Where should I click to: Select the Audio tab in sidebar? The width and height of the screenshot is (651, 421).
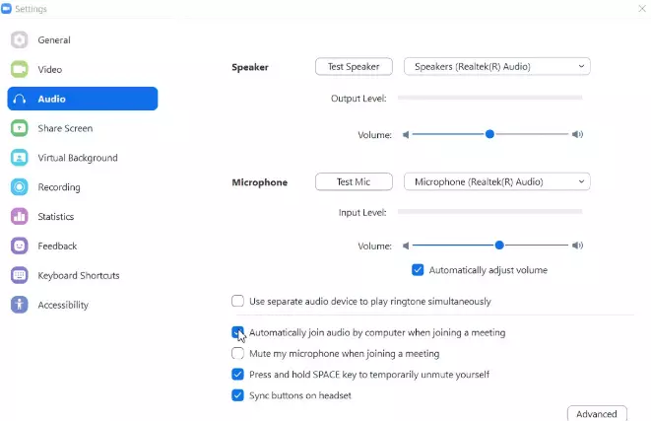(x=83, y=99)
